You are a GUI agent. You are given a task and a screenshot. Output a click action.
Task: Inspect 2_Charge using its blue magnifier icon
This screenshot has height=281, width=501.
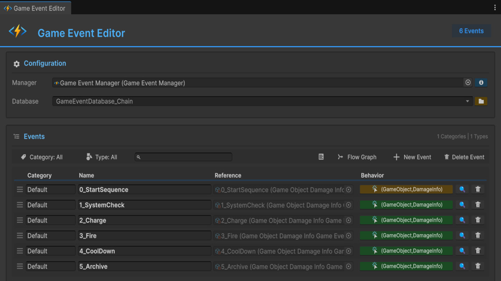[462, 220]
